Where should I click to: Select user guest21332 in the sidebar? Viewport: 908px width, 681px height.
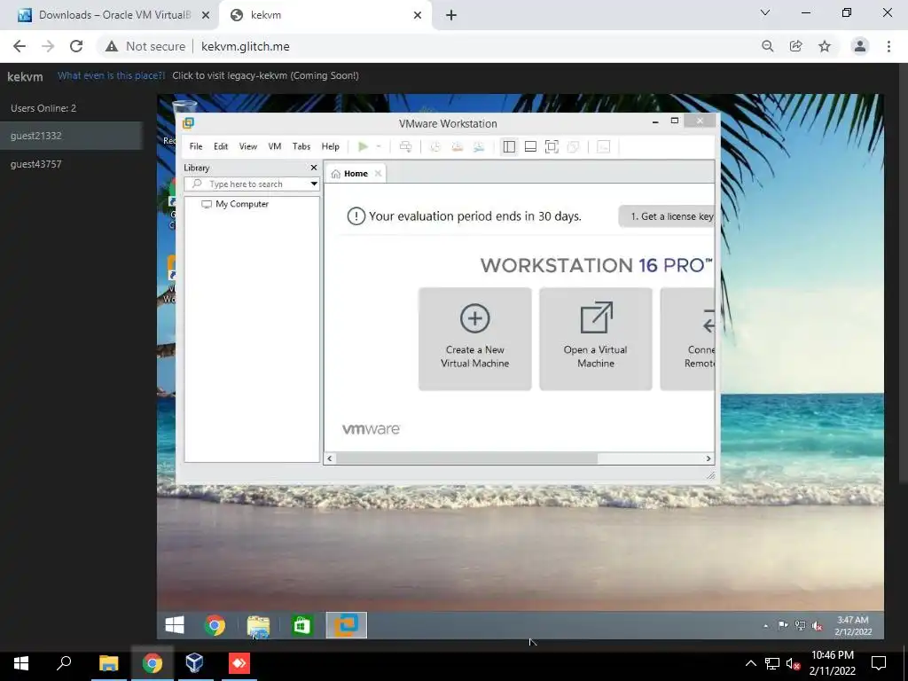click(x=71, y=136)
